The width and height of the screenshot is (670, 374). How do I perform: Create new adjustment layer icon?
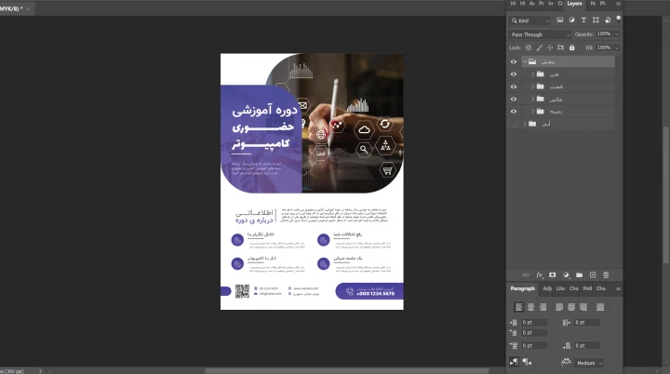(x=565, y=275)
